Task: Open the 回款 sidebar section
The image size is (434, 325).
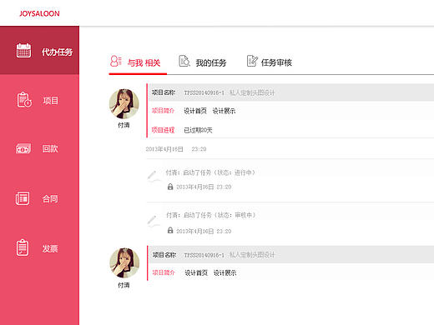Action: tap(50, 148)
